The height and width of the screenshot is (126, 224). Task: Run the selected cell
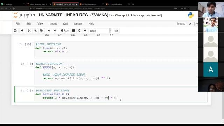65,31
